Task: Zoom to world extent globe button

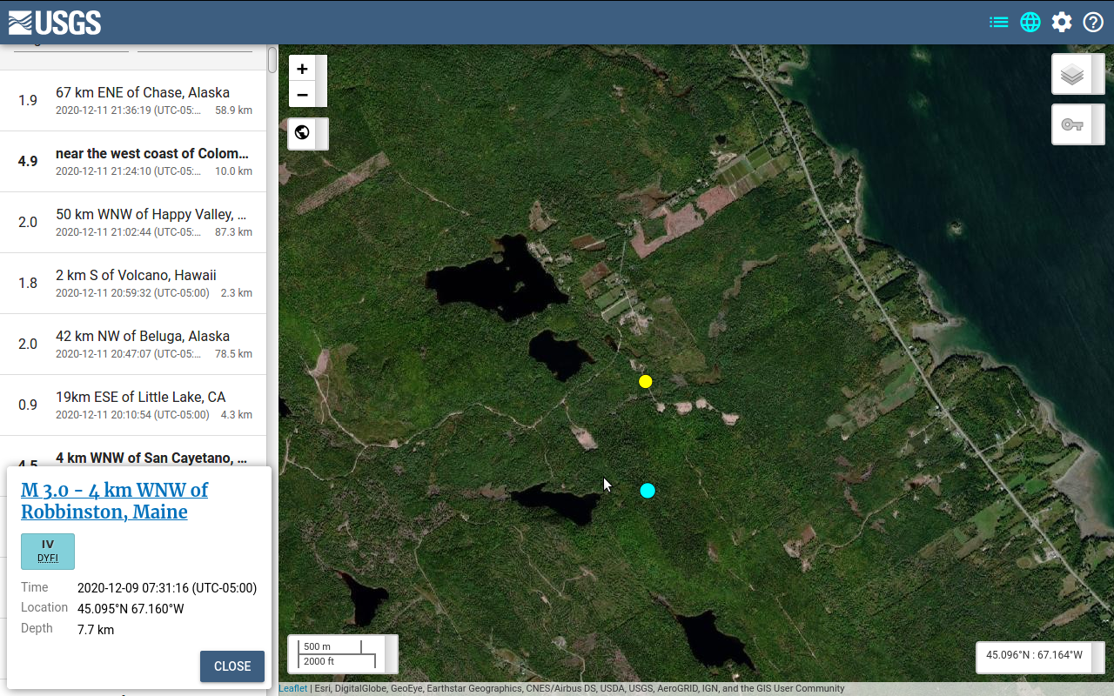Action: (302, 132)
